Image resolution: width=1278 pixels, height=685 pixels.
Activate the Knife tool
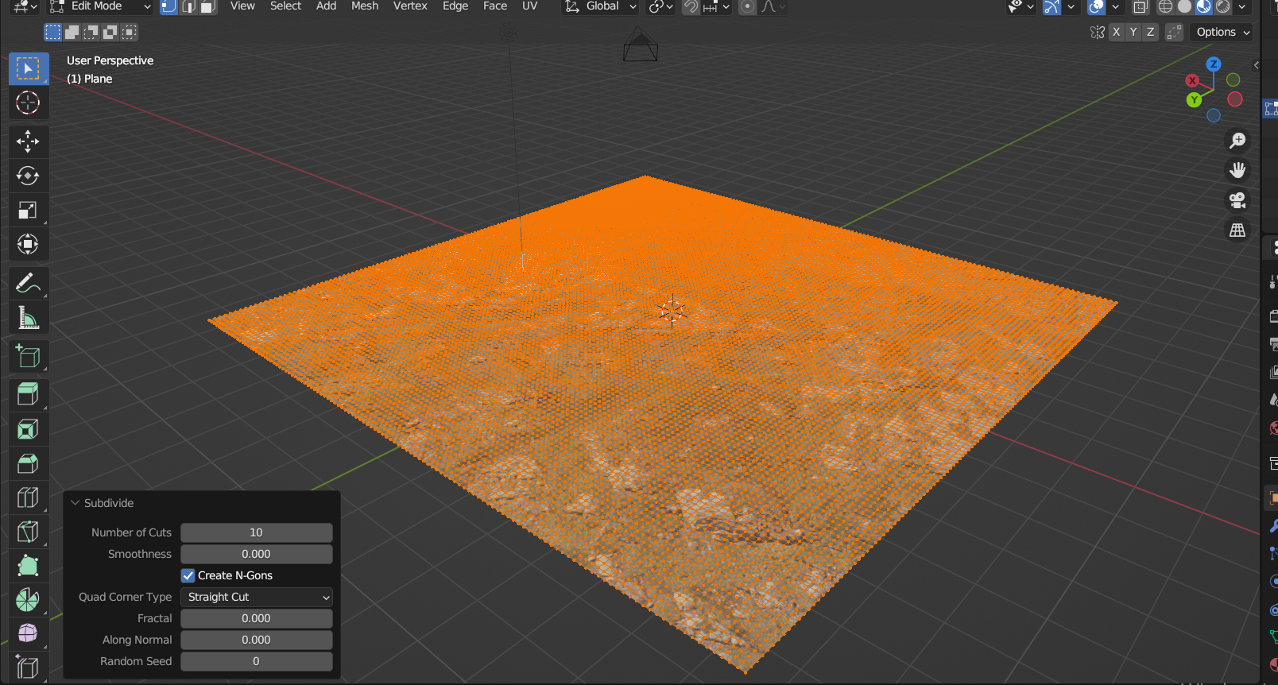point(29,532)
